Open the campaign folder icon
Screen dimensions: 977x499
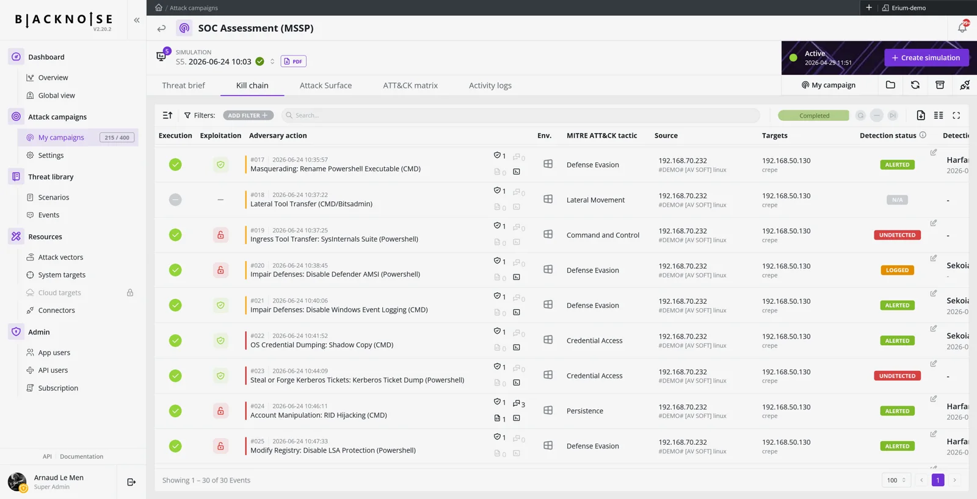(x=890, y=85)
